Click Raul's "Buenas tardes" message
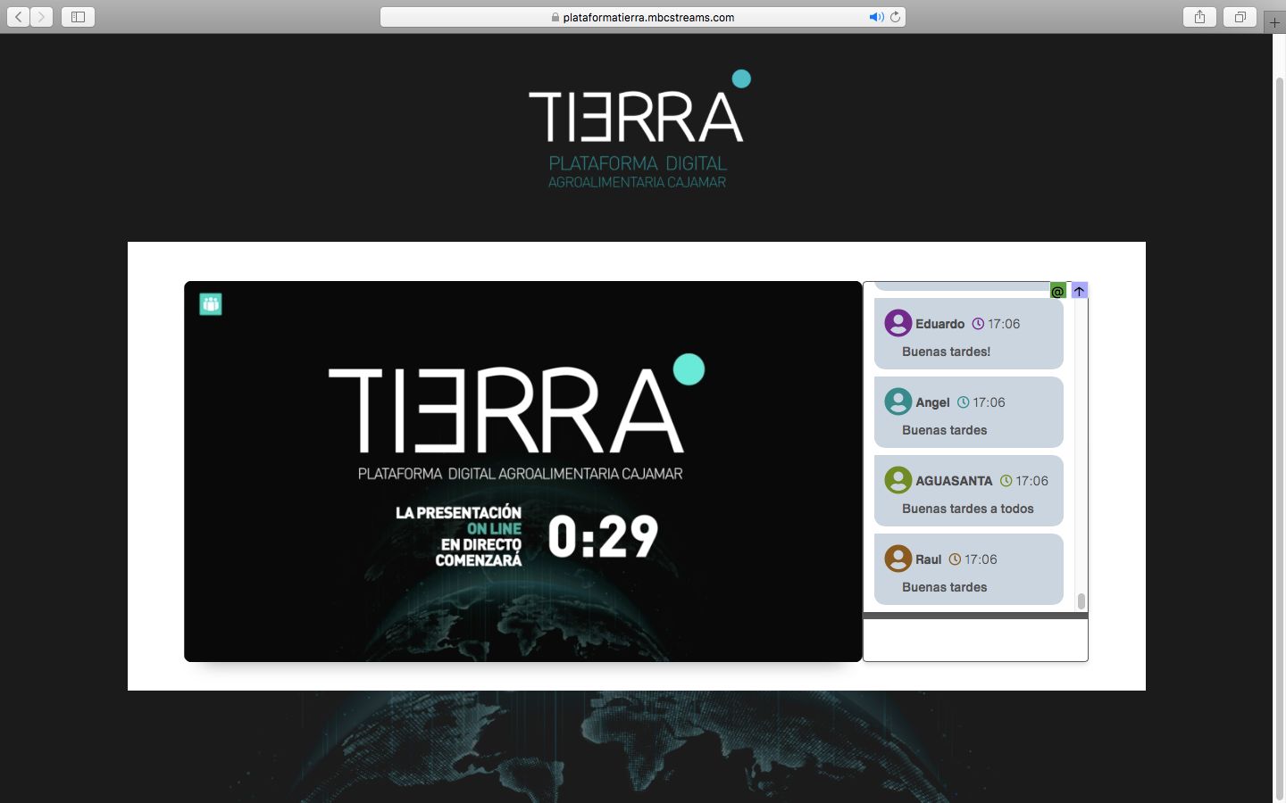 944,587
